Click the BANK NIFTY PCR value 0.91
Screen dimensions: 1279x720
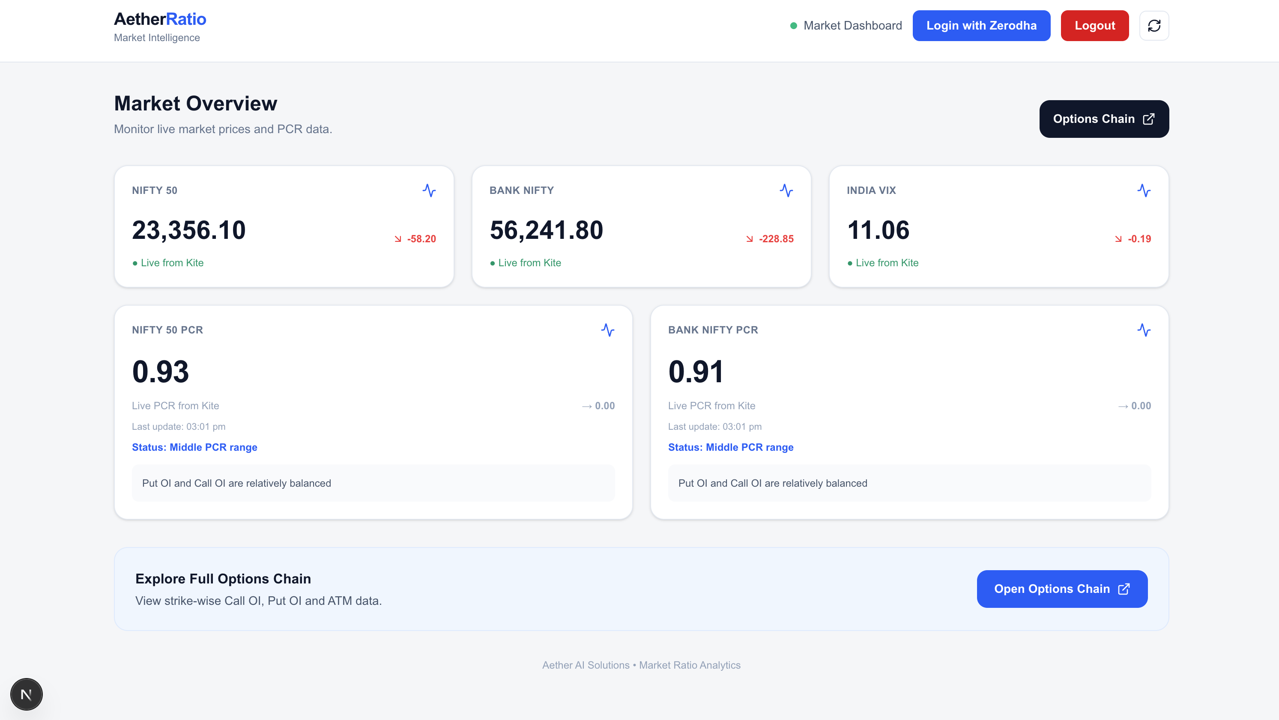(x=696, y=372)
